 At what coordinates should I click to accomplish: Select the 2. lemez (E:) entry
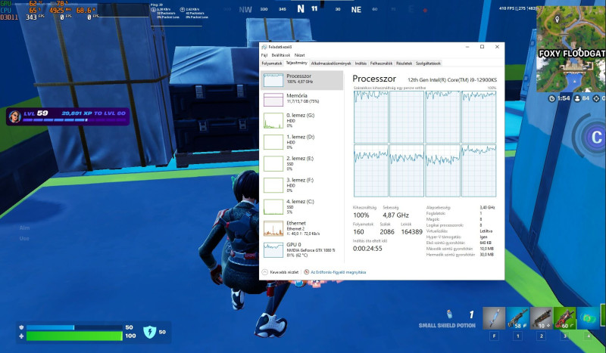coord(301,163)
